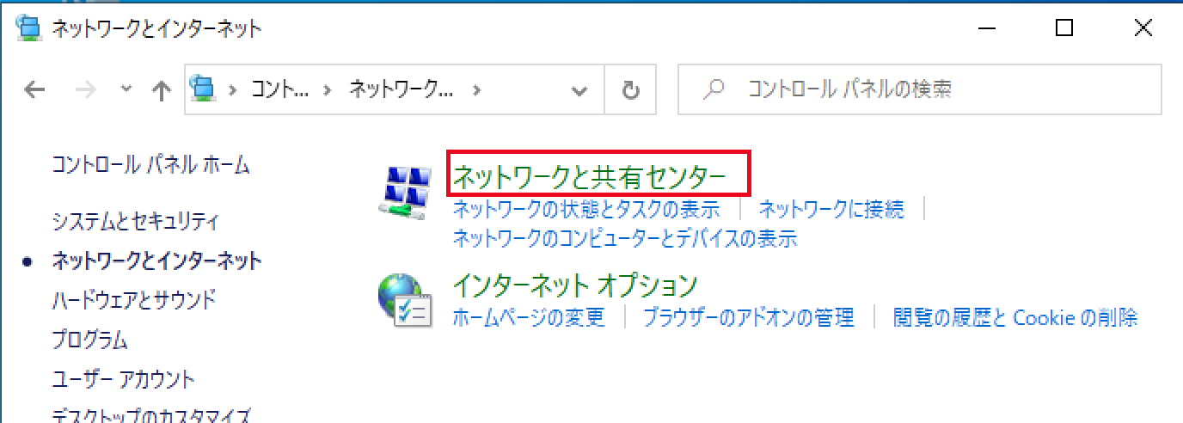Open recent locations dropdown arrow
This screenshot has width=1183, height=423.
126,89
